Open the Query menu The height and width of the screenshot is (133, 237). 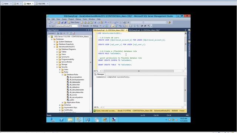[64, 19]
